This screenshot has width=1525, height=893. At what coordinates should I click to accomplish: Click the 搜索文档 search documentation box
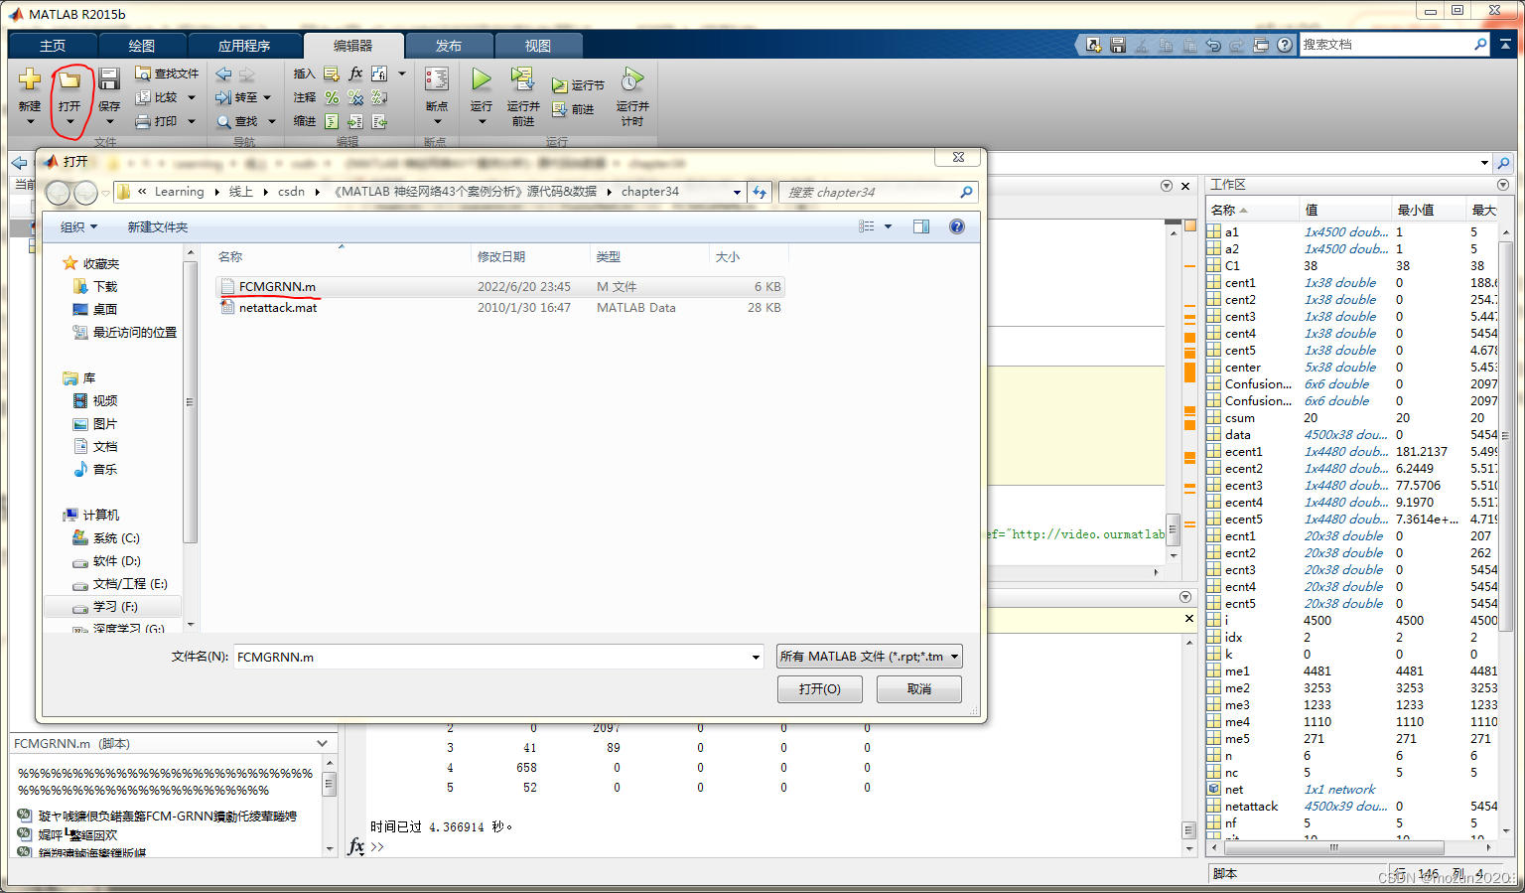point(1395,45)
